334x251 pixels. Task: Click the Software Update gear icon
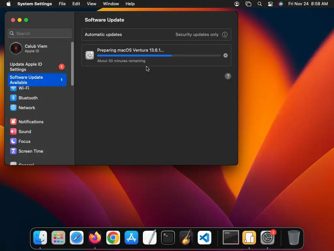[90, 55]
